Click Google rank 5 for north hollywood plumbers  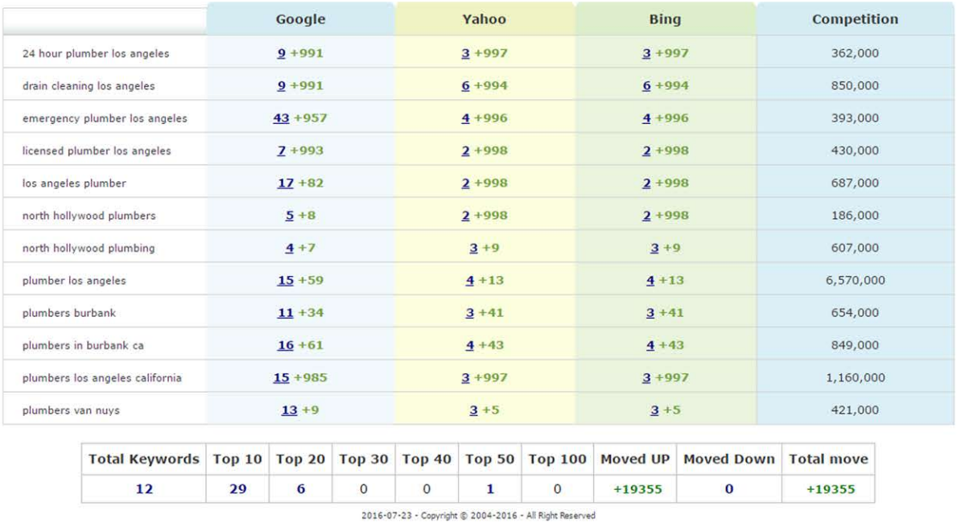click(289, 216)
